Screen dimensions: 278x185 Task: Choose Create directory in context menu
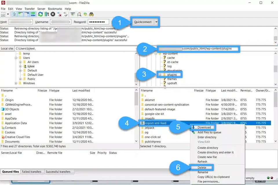tap(208, 148)
